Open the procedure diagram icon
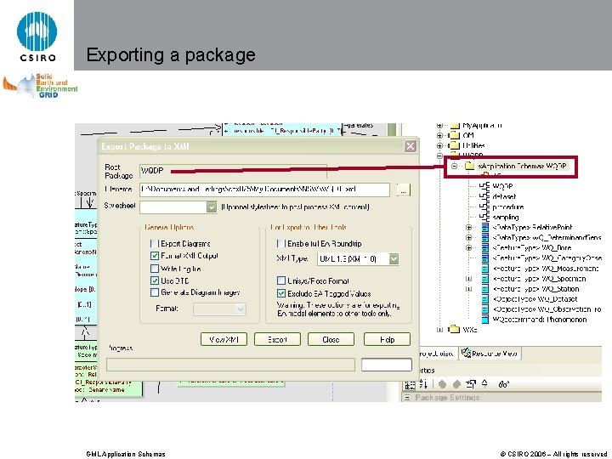612x459 pixels. (484, 207)
